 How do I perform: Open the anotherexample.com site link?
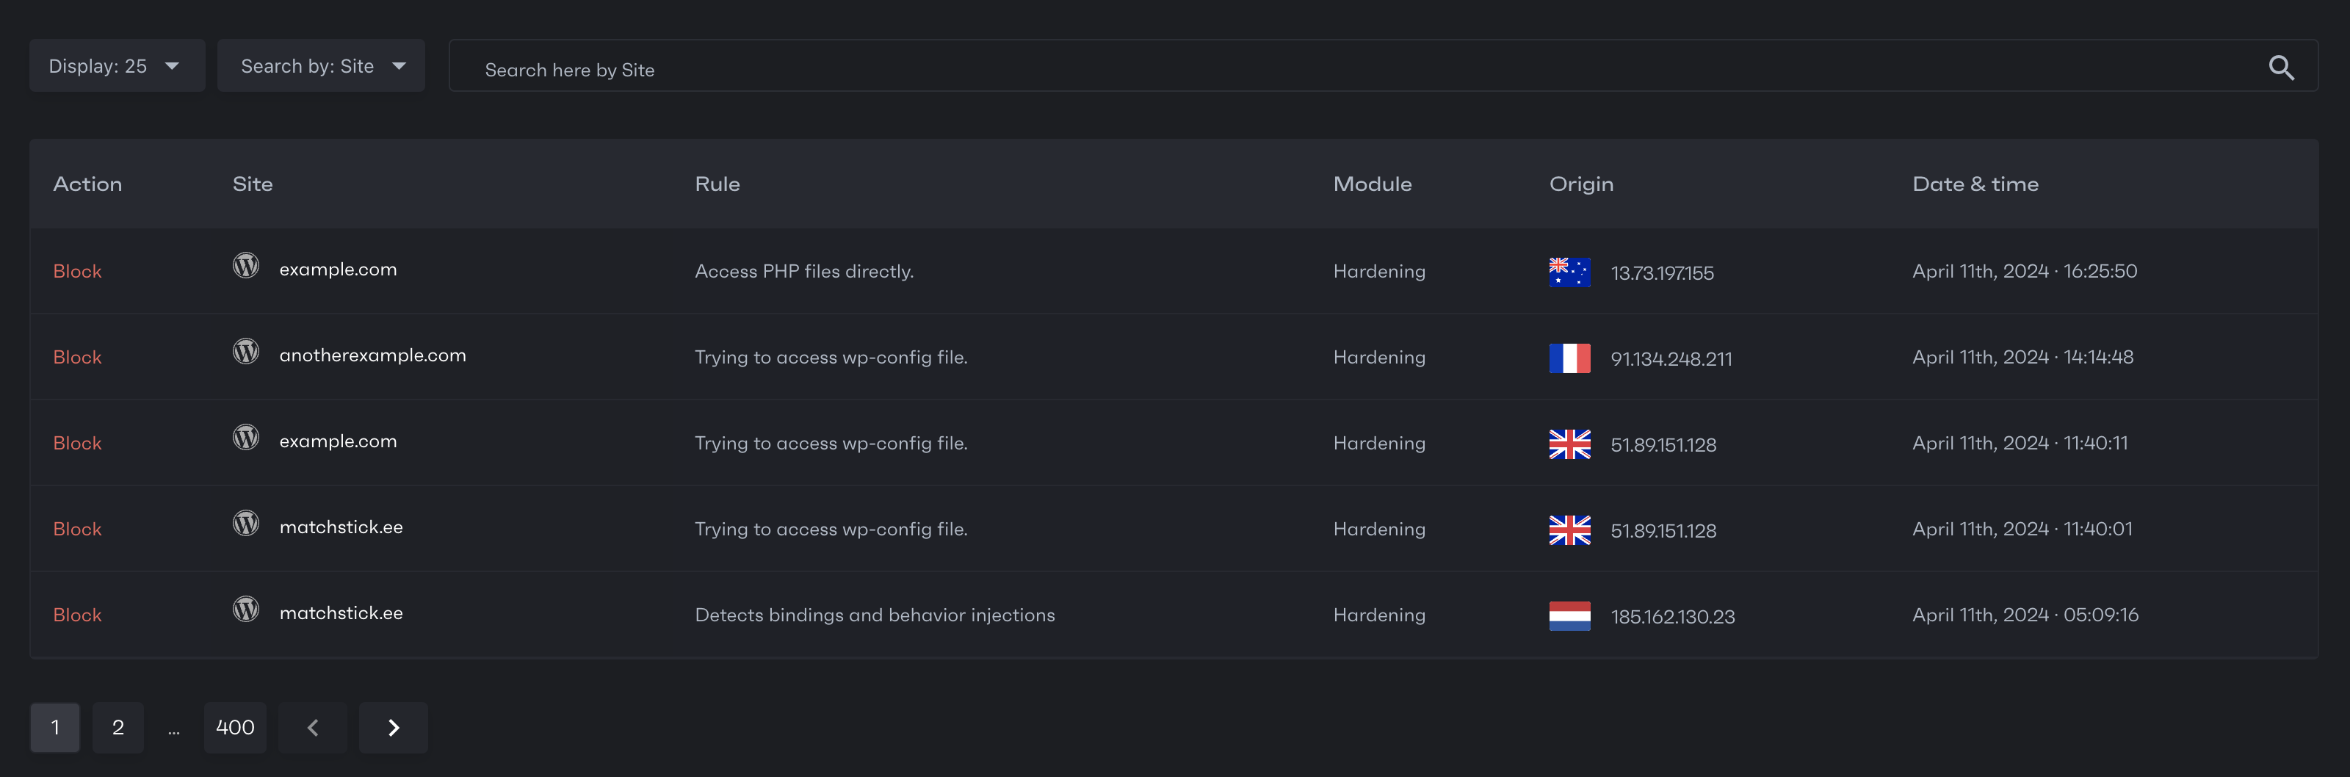click(x=372, y=355)
